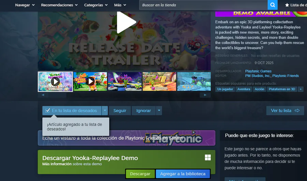Click the release date 9 OCT 2025

pyautogui.click(x=264, y=63)
